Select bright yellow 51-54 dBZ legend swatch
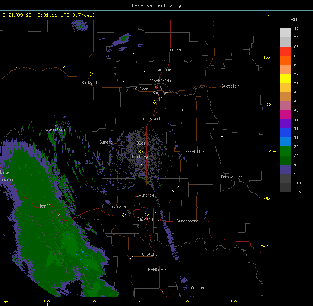This screenshot has height=306, width=313. [x=285, y=78]
